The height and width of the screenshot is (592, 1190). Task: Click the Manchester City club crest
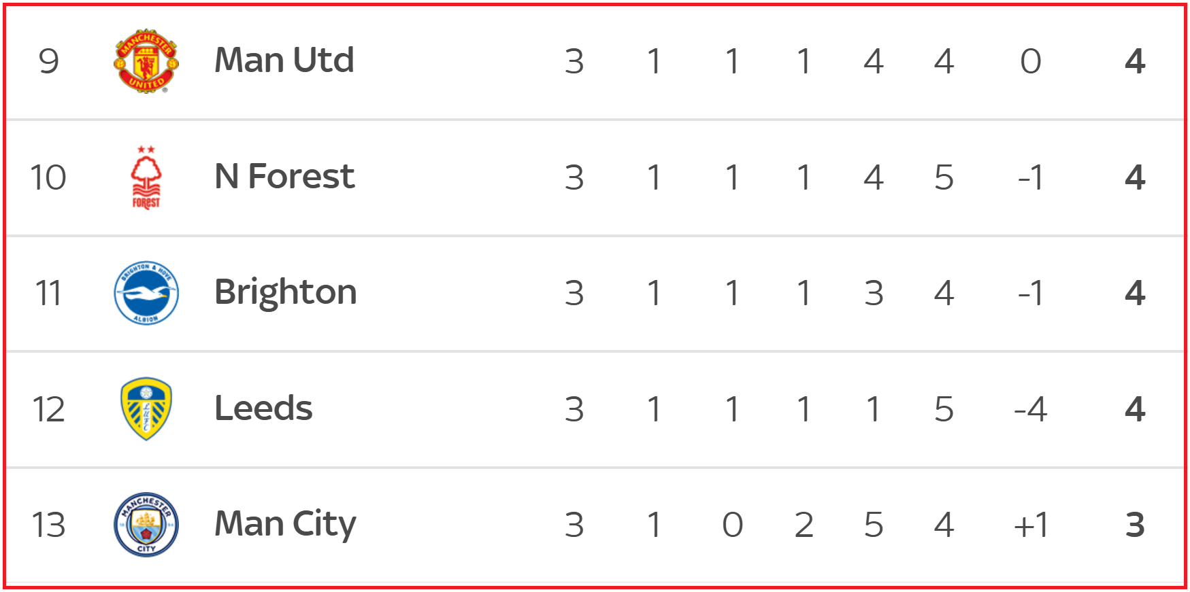point(146,525)
